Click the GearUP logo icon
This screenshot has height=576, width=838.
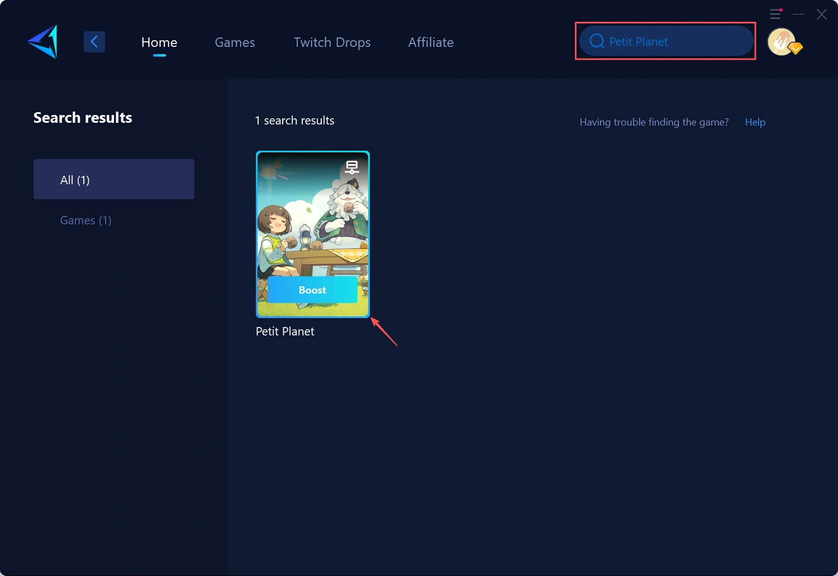43,42
